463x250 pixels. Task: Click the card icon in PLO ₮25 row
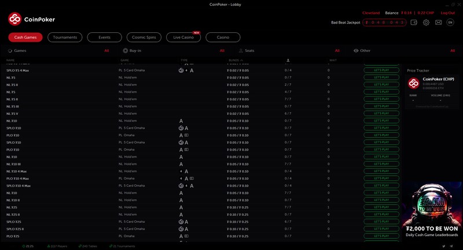click(186, 236)
